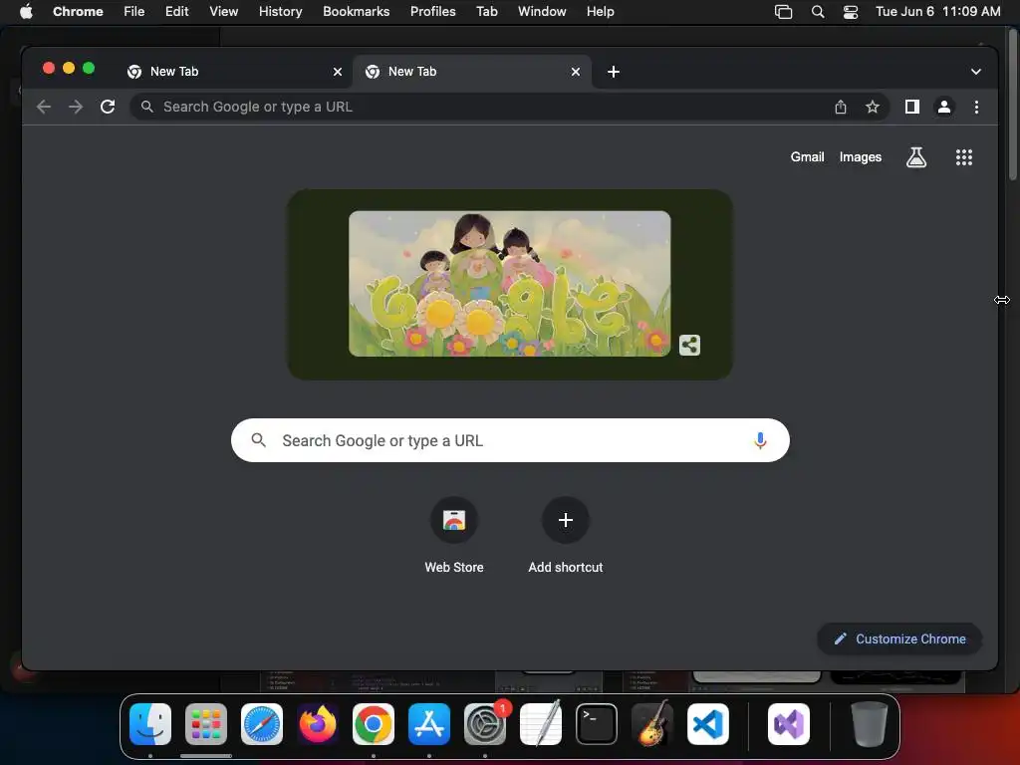Click the scrollbar at right screen edge
The width and height of the screenshot is (1020, 765).
click(1012, 104)
